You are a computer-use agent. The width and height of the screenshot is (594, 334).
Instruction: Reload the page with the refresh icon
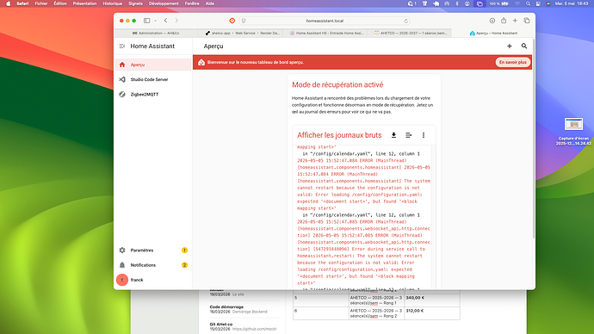[x=405, y=21]
